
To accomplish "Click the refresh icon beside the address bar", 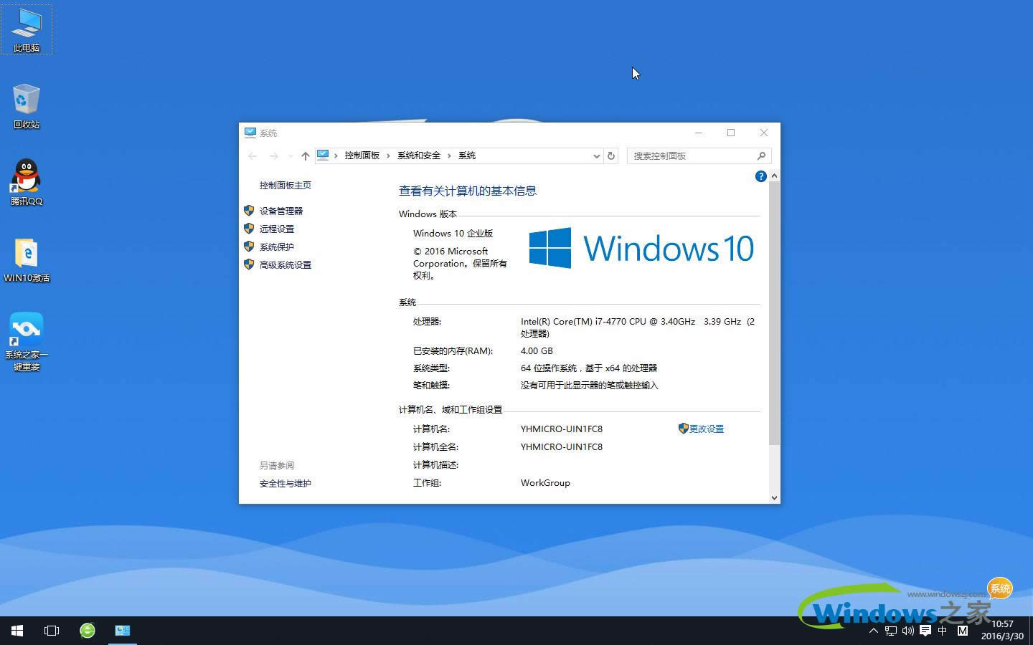I will (x=610, y=156).
